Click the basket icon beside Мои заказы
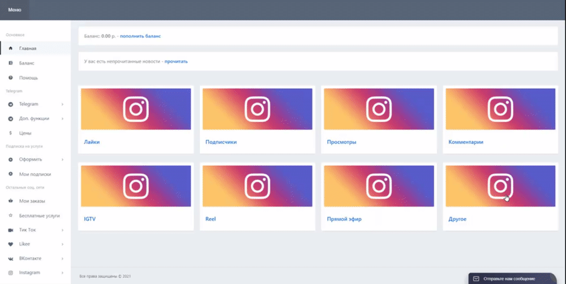The width and height of the screenshot is (566, 284). pos(11,201)
